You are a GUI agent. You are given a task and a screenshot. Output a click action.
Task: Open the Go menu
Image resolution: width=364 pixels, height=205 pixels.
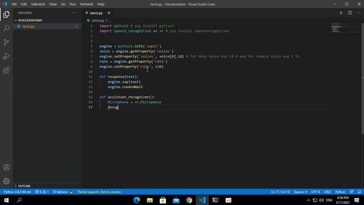(x=63, y=4)
